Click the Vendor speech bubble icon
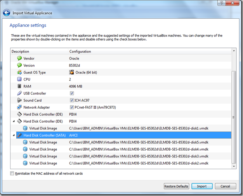243x196 pixels. click(19, 58)
